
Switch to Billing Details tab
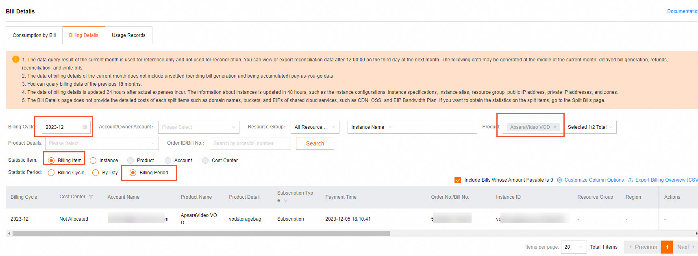(x=84, y=35)
